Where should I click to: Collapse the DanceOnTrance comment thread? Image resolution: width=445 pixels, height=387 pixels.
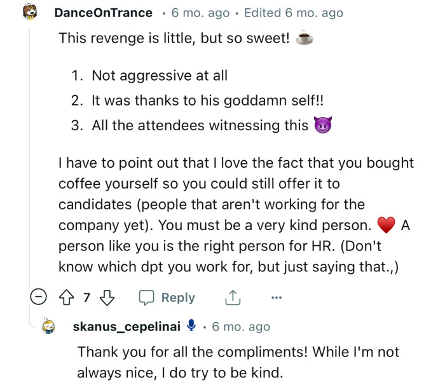coord(39,297)
